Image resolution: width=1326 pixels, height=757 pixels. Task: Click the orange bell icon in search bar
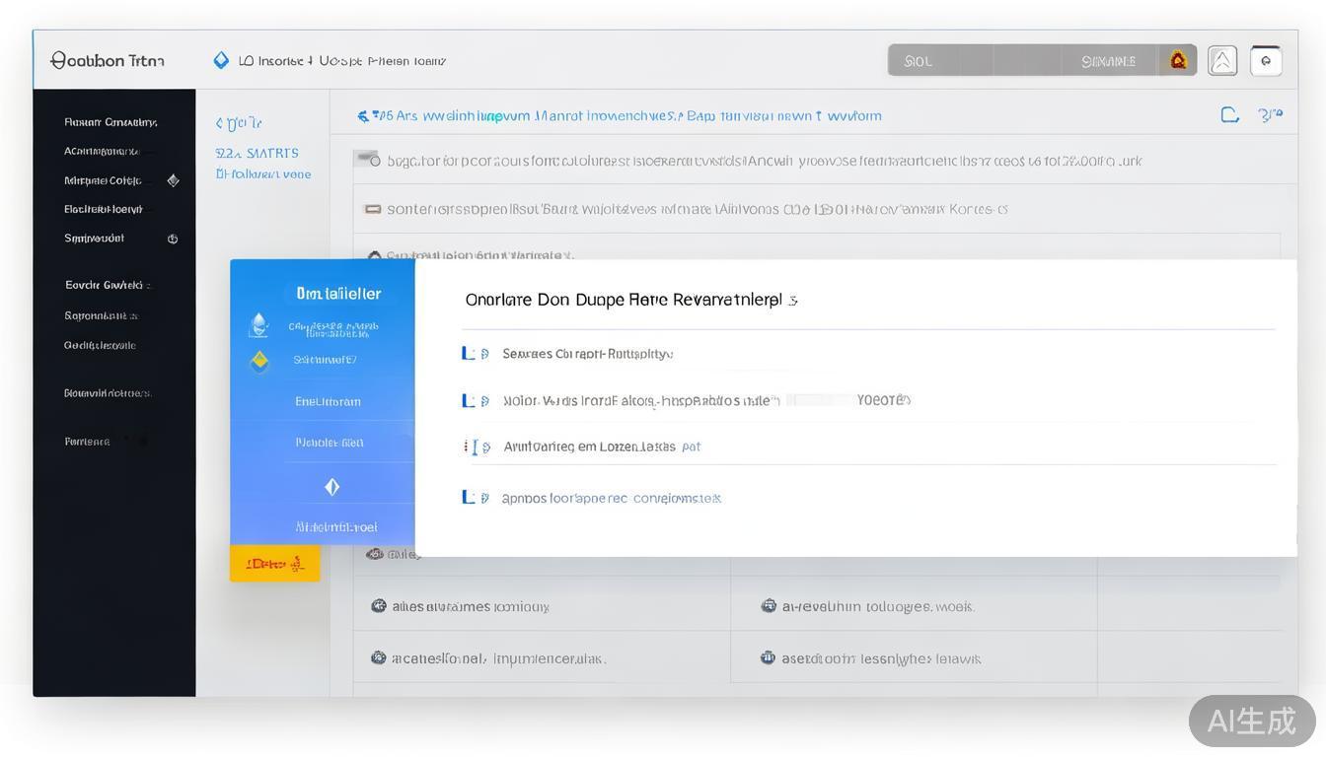tap(1178, 60)
